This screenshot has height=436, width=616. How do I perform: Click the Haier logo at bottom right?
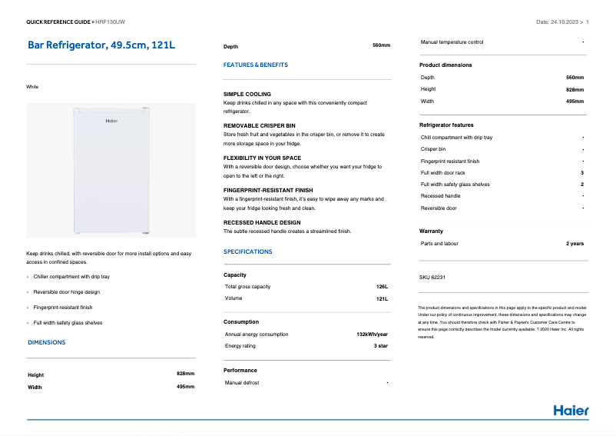[571, 410]
